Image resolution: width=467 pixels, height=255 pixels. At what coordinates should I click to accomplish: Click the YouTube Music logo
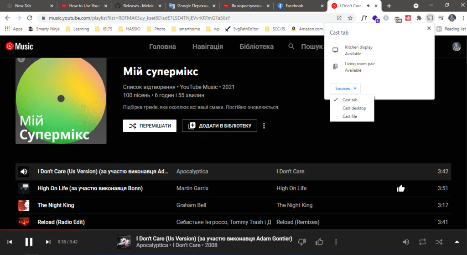(x=19, y=46)
